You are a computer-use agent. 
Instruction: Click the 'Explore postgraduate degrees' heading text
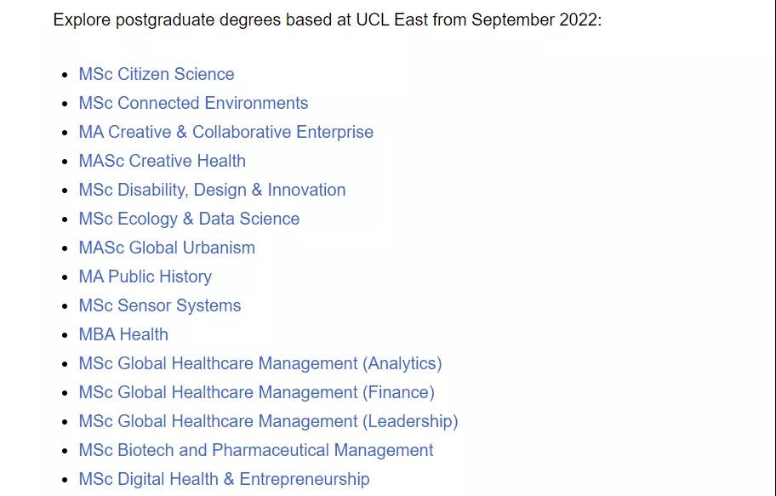point(327,20)
